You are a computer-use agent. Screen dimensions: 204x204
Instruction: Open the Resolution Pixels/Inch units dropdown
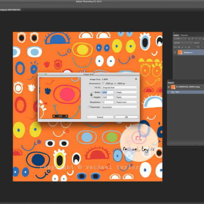(x=126, y=102)
